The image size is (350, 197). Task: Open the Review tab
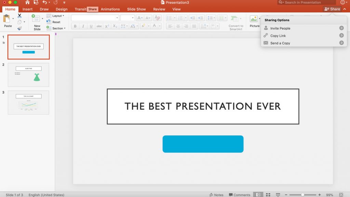pos(159,9)
